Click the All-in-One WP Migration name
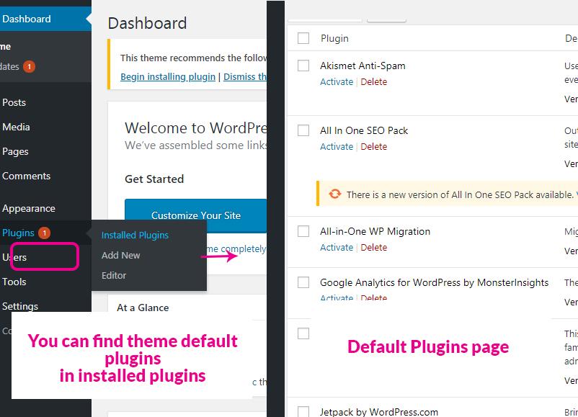Image resolution: width=578 pixels, height=417 pixels. point(375,231)
